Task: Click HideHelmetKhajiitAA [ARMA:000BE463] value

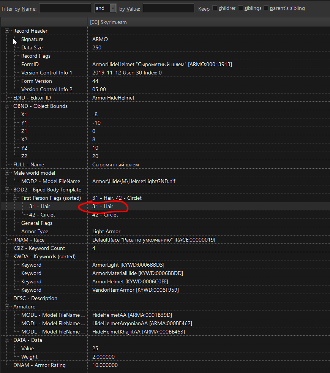Action: 138,332
